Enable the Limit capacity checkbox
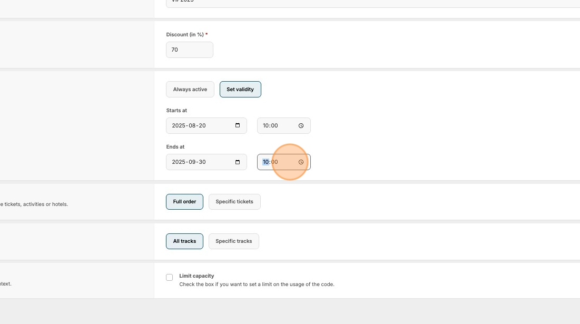Image resolution: width=580 pixels, height=324 pixels. coord(170,277)
